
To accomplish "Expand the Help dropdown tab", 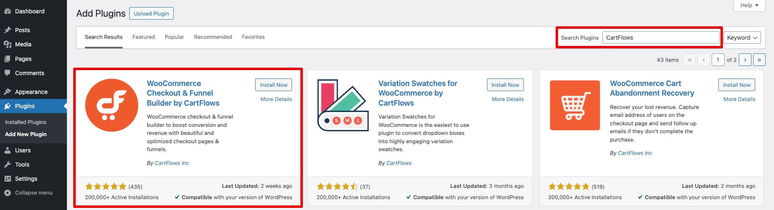I will point(749,5).
